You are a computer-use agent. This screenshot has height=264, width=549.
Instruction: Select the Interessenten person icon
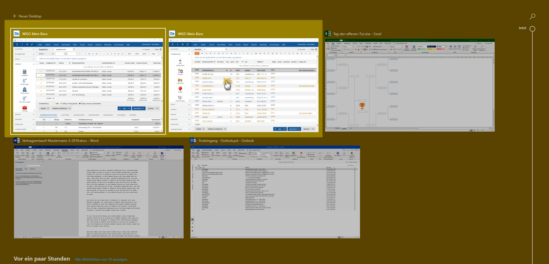180,62
